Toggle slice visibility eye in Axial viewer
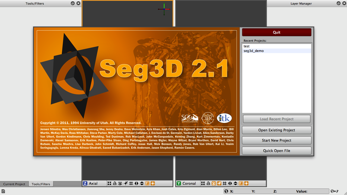The height and width of the screenshot is (195, 347). click(x=120, y=183)
